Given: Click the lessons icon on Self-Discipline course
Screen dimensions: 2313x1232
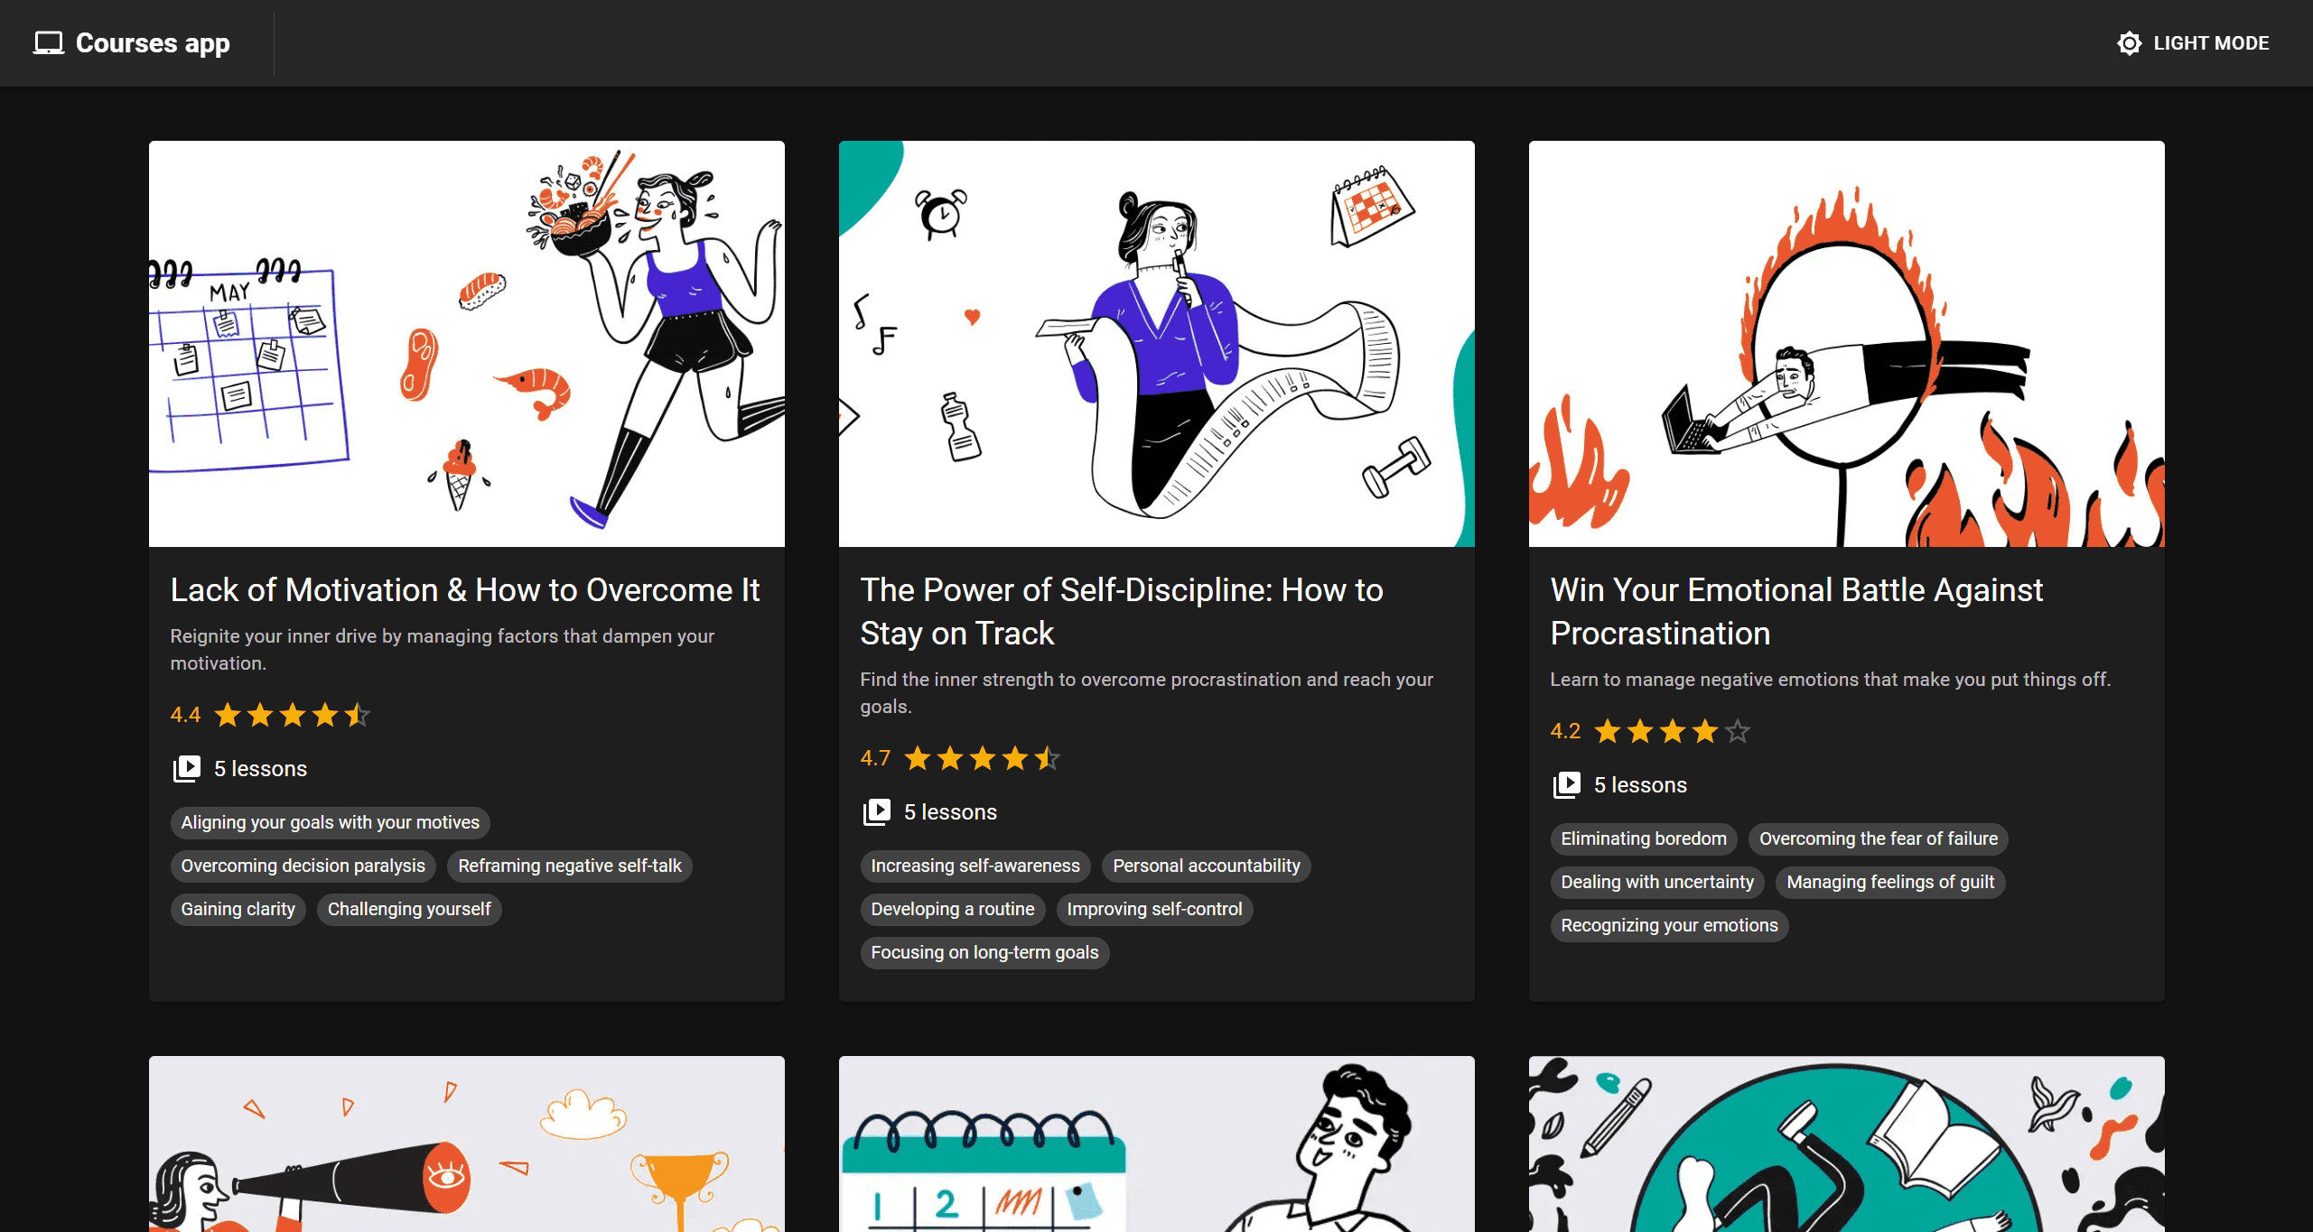Looking at the screenshot, I should click(876, 811).
